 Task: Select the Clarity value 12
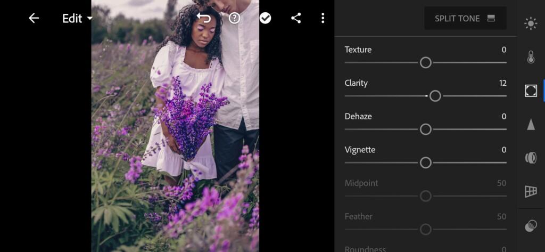(x=502, y=83)
